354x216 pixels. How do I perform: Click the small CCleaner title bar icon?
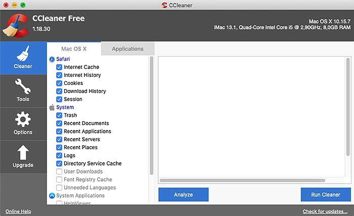coord(164,5)
